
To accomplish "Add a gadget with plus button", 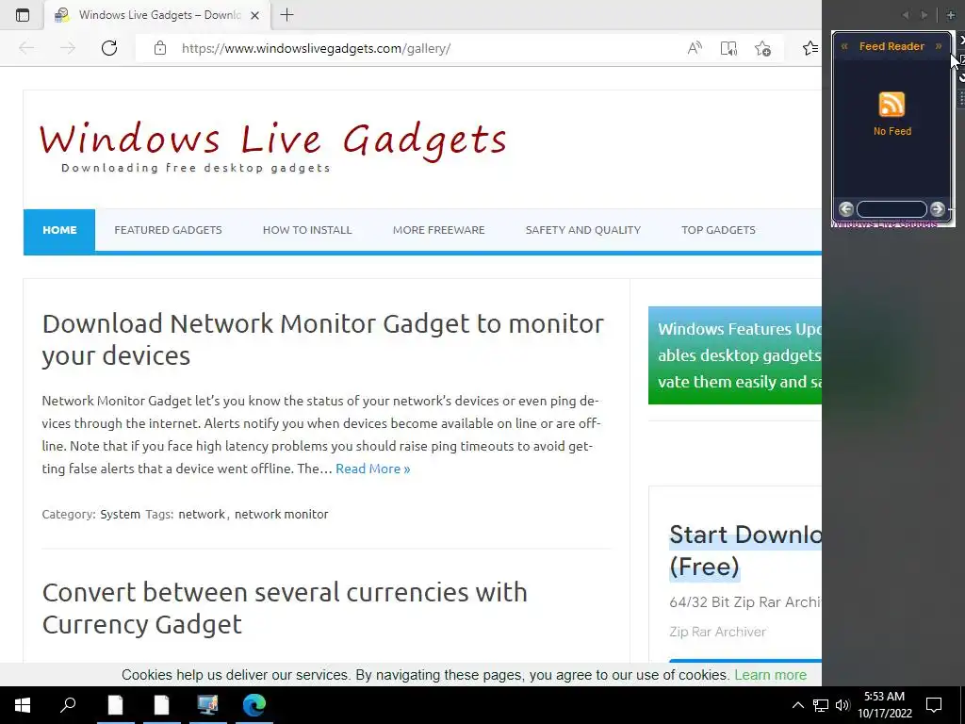I will (951, 15).
